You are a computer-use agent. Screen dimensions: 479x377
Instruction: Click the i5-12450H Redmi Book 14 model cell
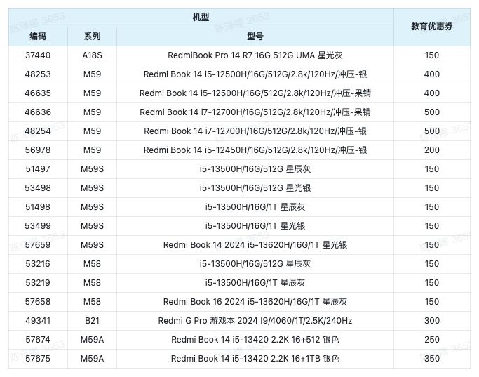(x=255, y=150)
